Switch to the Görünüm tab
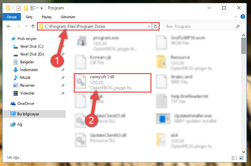The height and width of the screenshot is (166, 251). (68, 17)
